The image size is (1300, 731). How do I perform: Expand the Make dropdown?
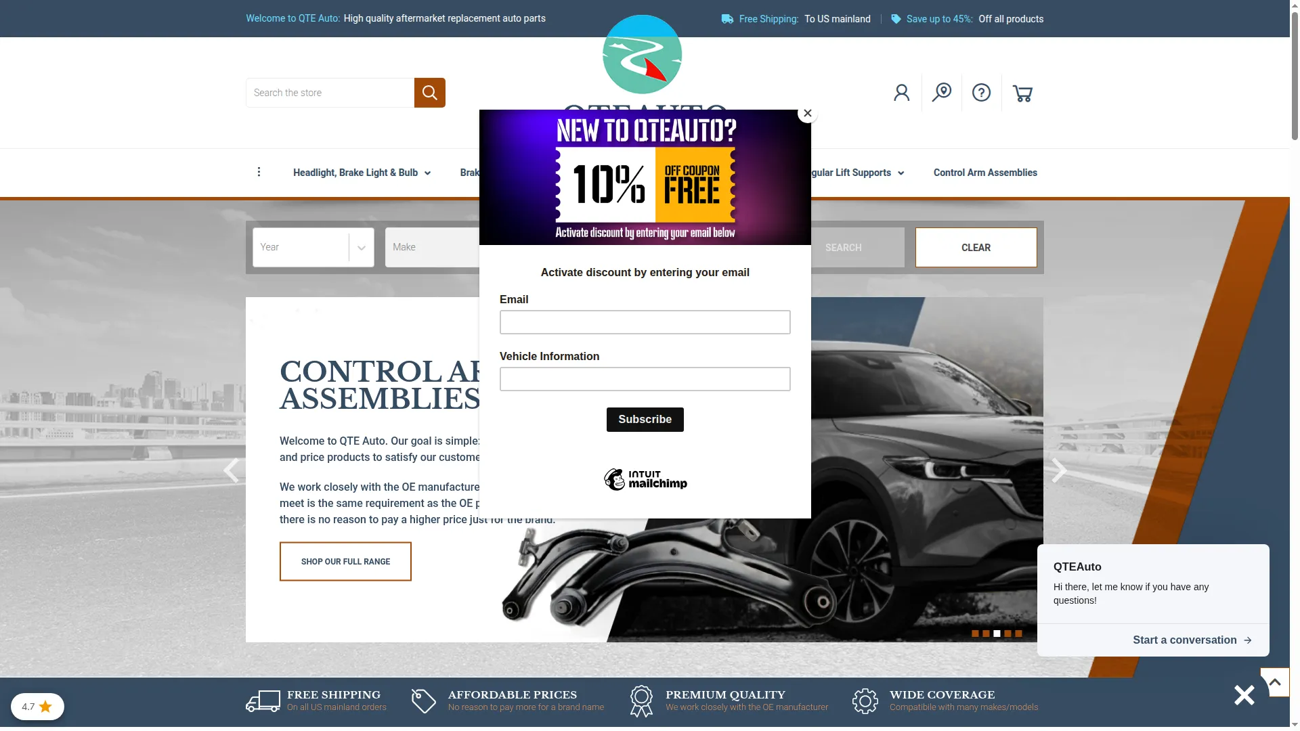433,247
